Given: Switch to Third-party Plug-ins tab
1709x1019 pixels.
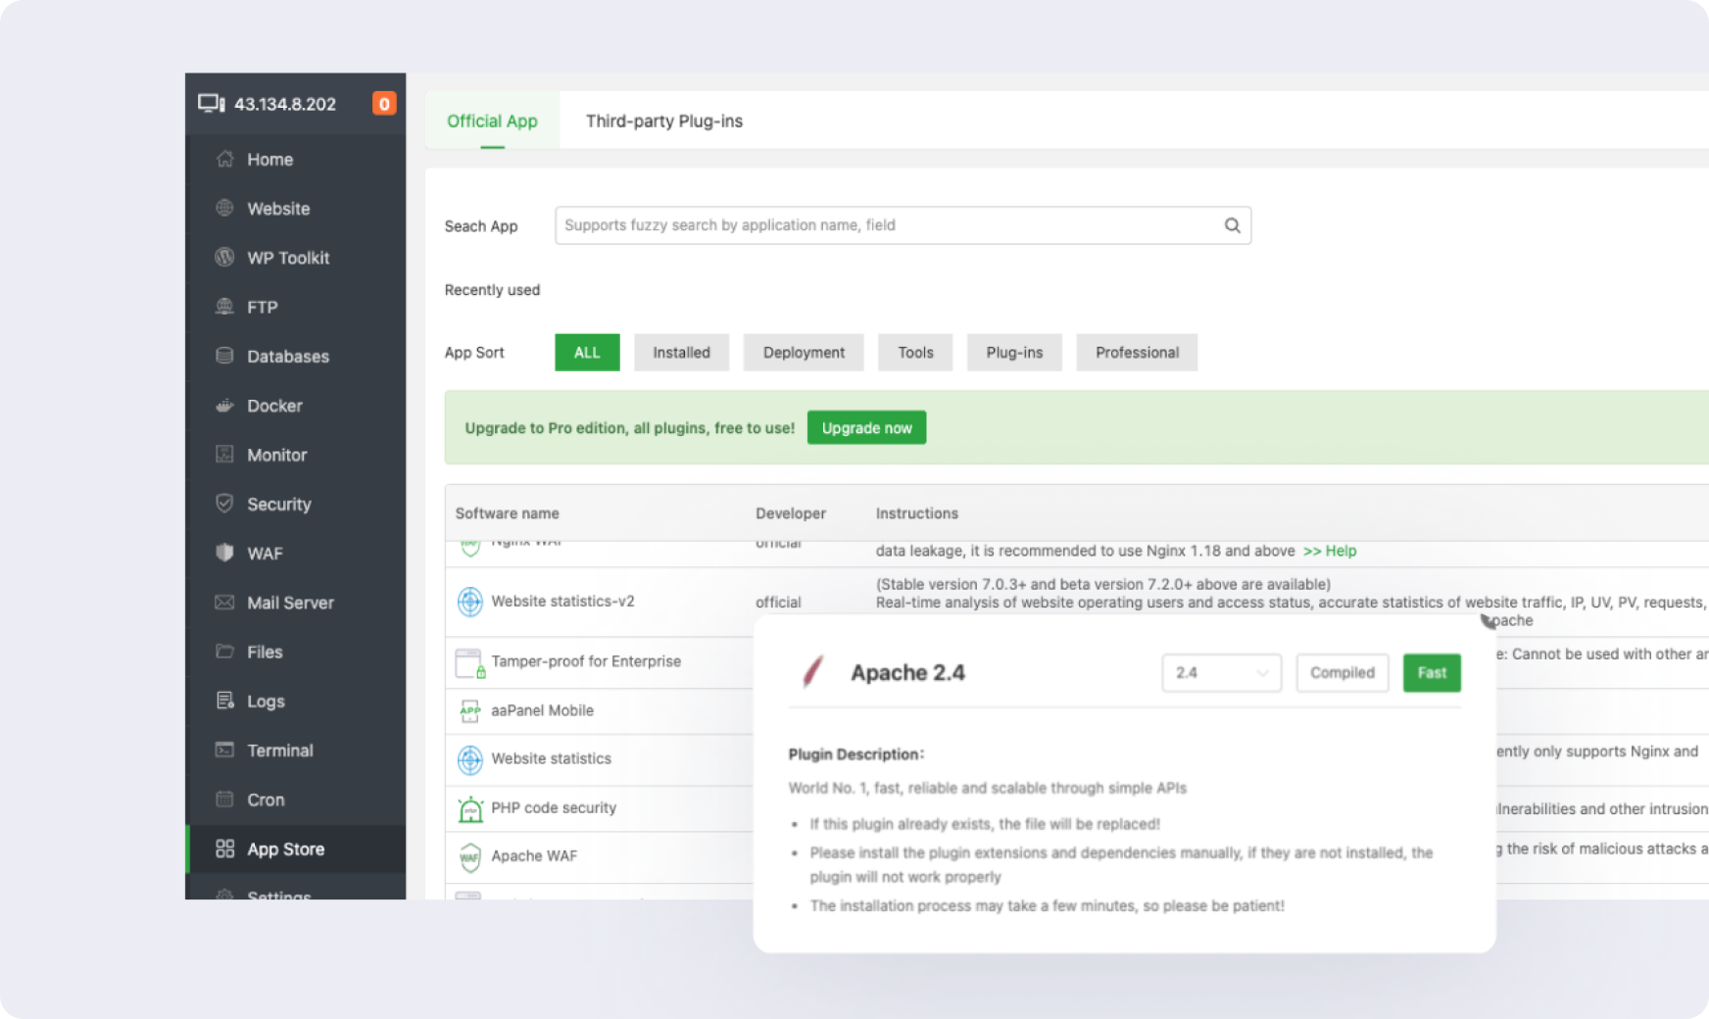Looking at the screenshot, I should click(x=663, y=121).
